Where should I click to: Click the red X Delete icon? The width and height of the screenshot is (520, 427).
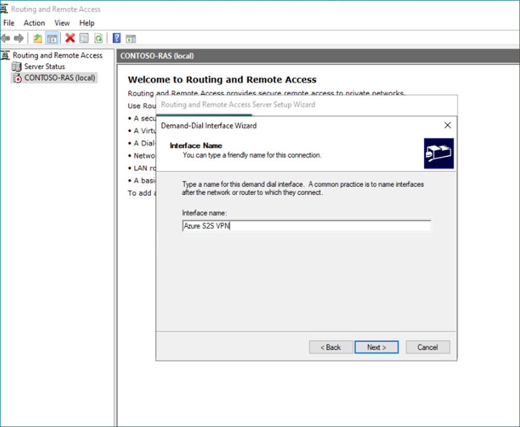70,38
